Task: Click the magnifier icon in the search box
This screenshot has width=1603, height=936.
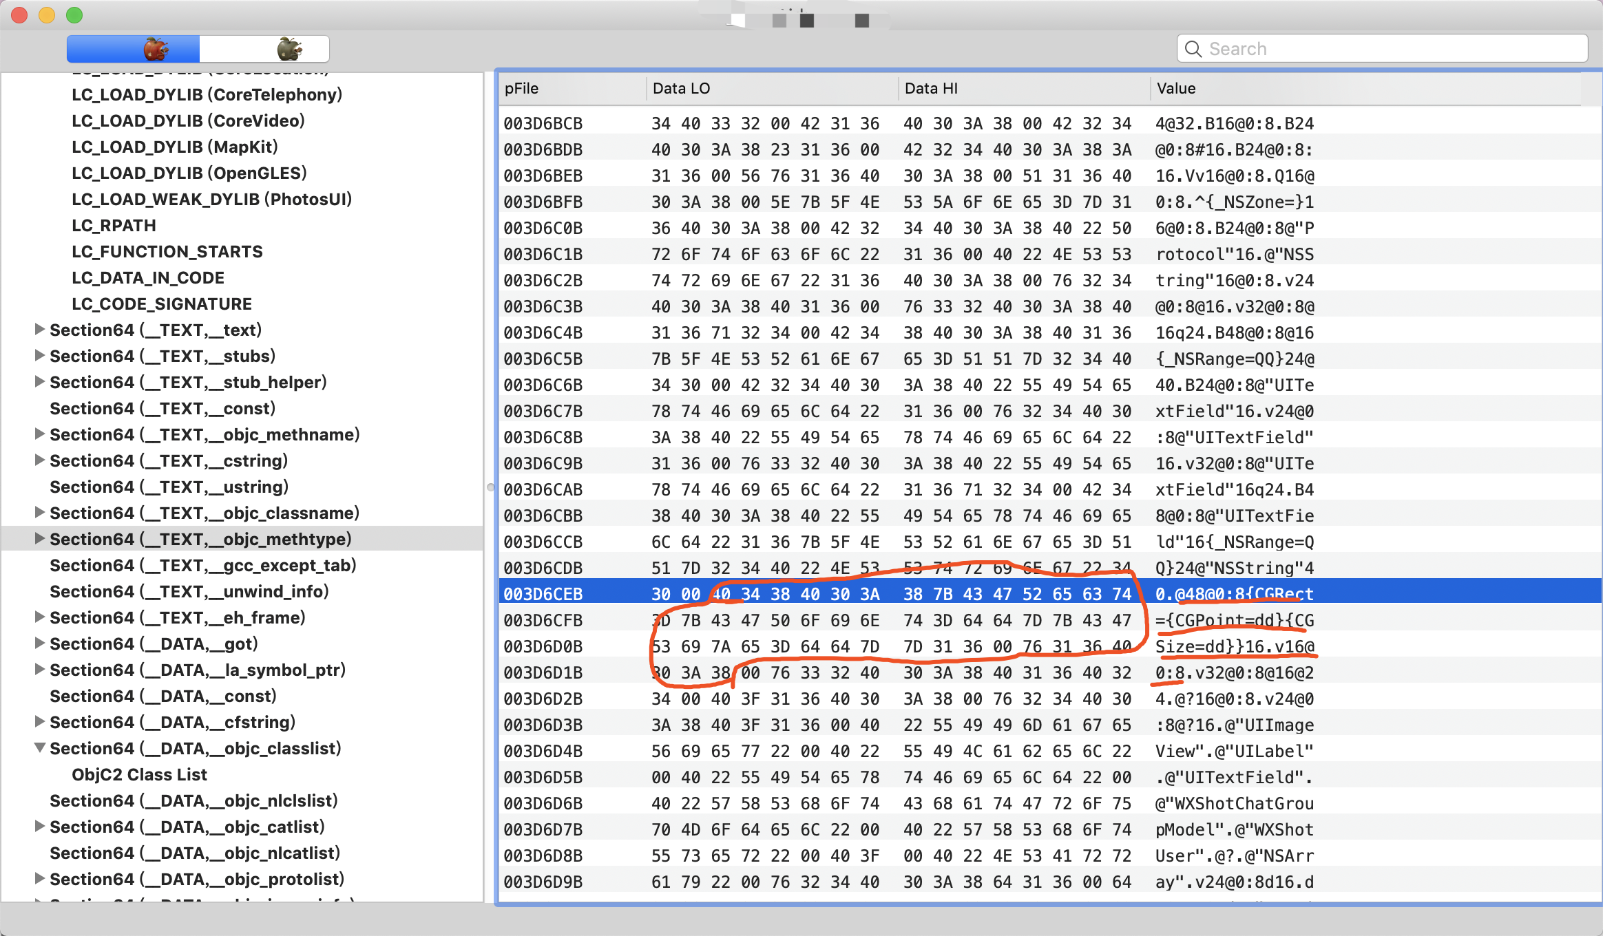Action: 1193,49
